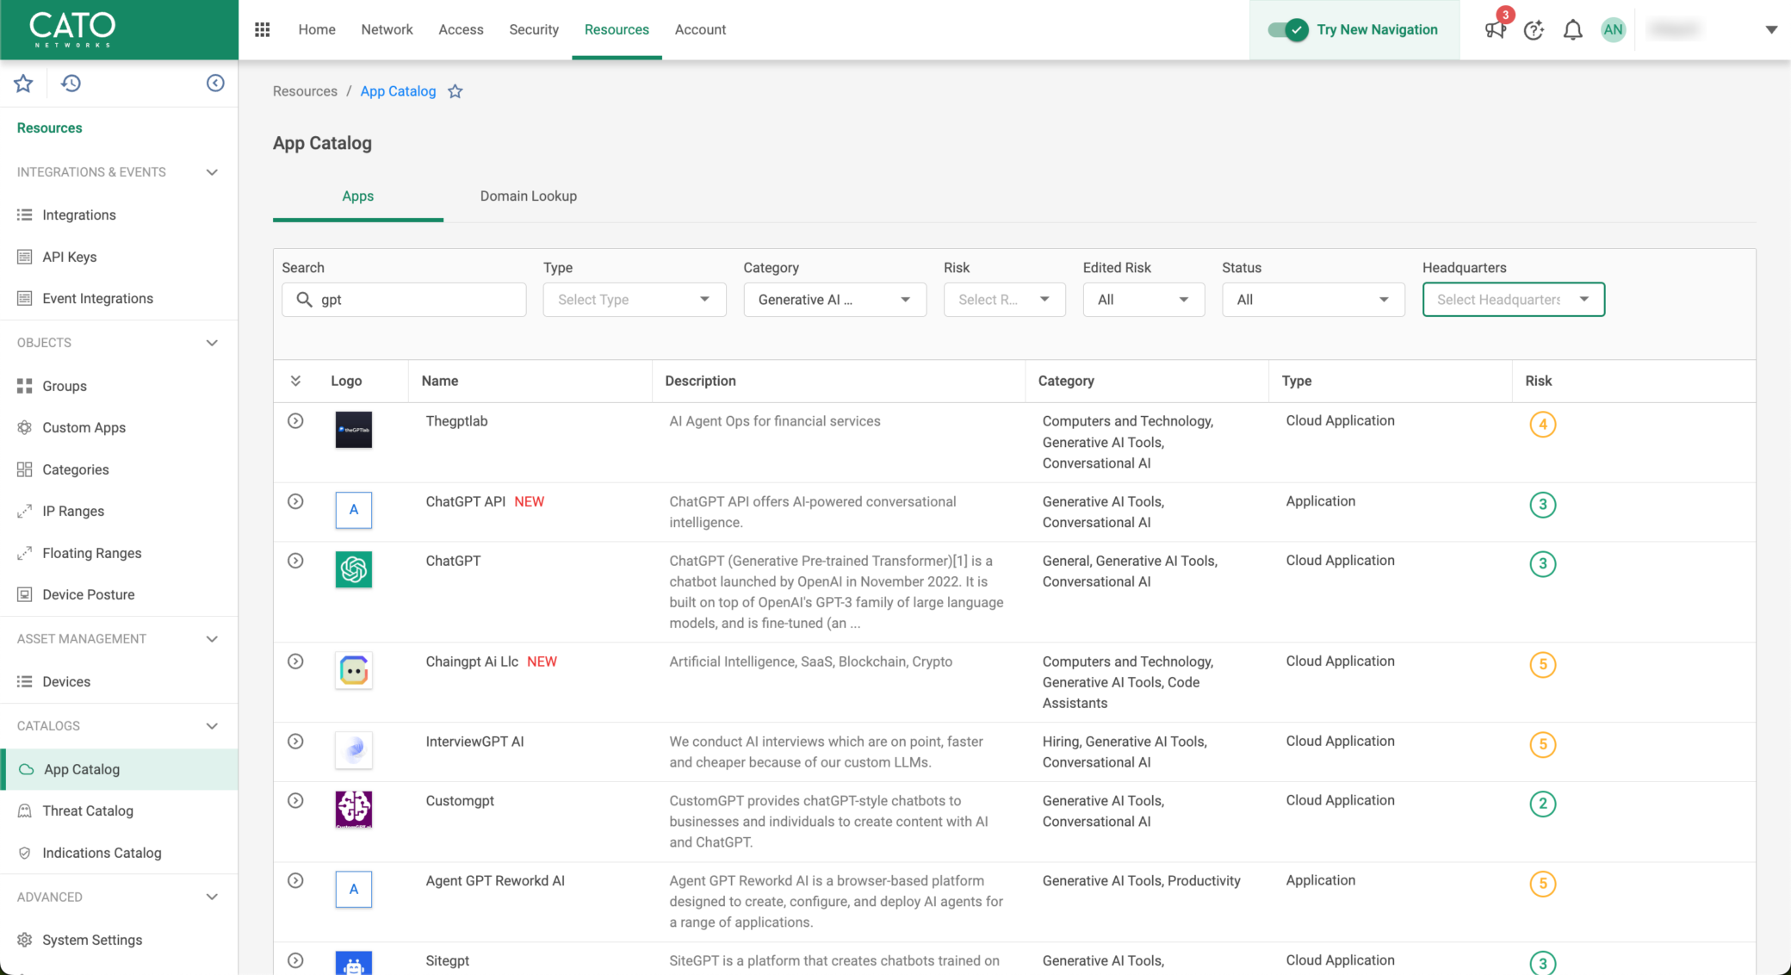Click the announcements megaphone icon
This screenshot has width=1791, height=975.
pos(1496,30)
